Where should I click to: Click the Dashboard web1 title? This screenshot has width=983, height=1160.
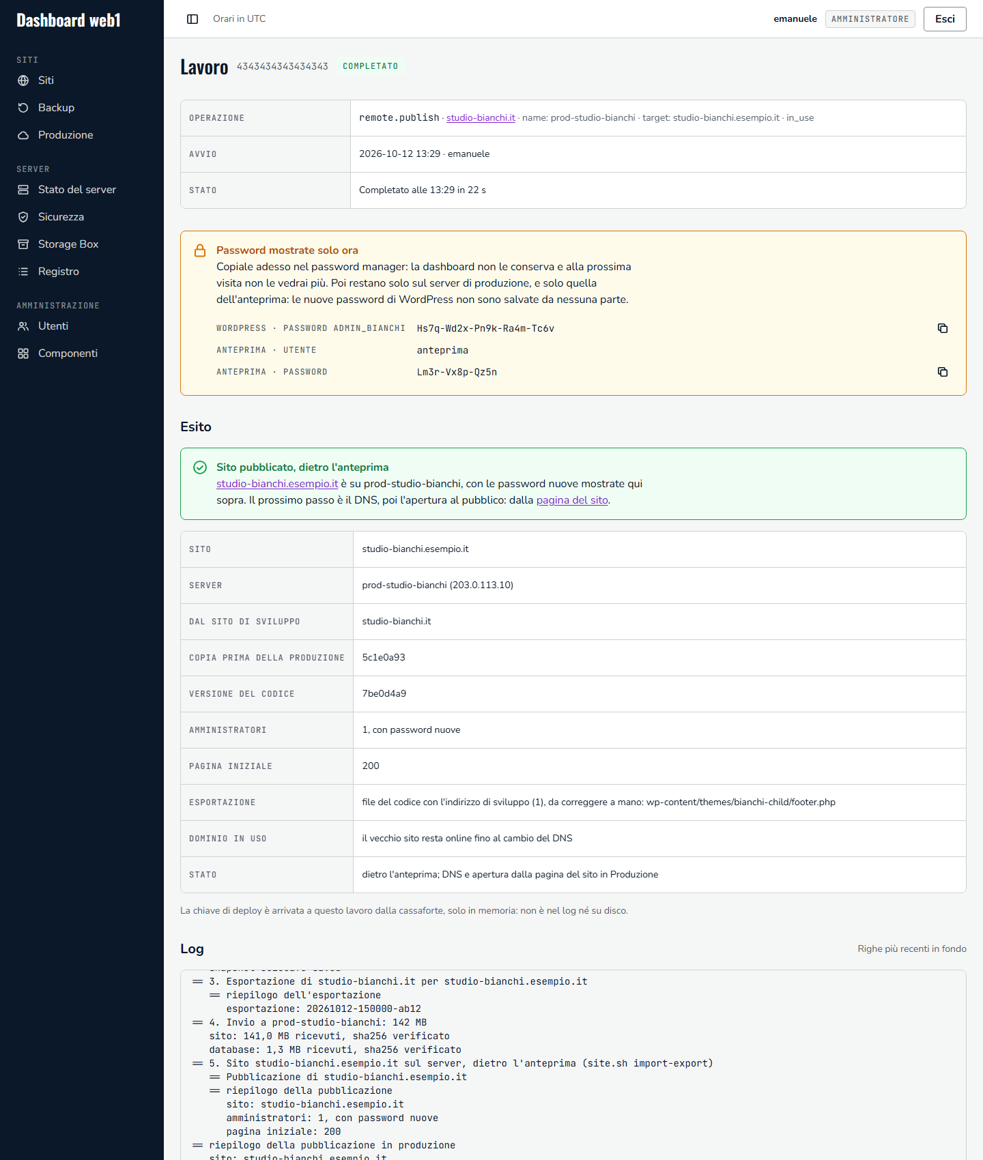click(68, 20)
